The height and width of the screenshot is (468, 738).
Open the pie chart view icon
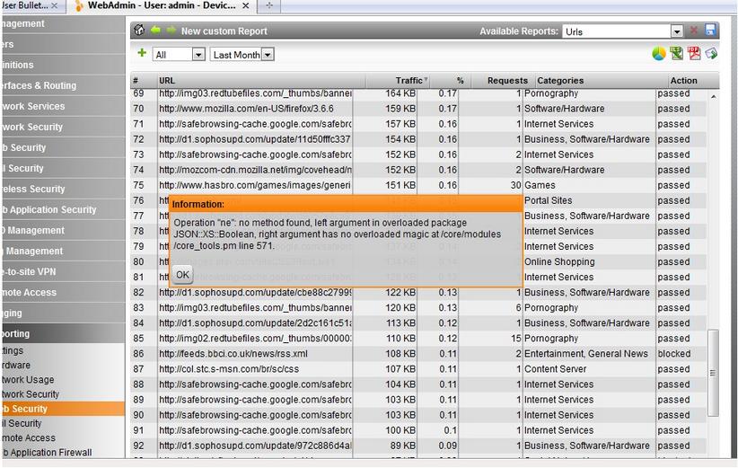click(659, 54)
